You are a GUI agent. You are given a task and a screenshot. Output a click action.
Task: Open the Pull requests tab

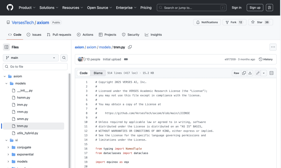59,35
